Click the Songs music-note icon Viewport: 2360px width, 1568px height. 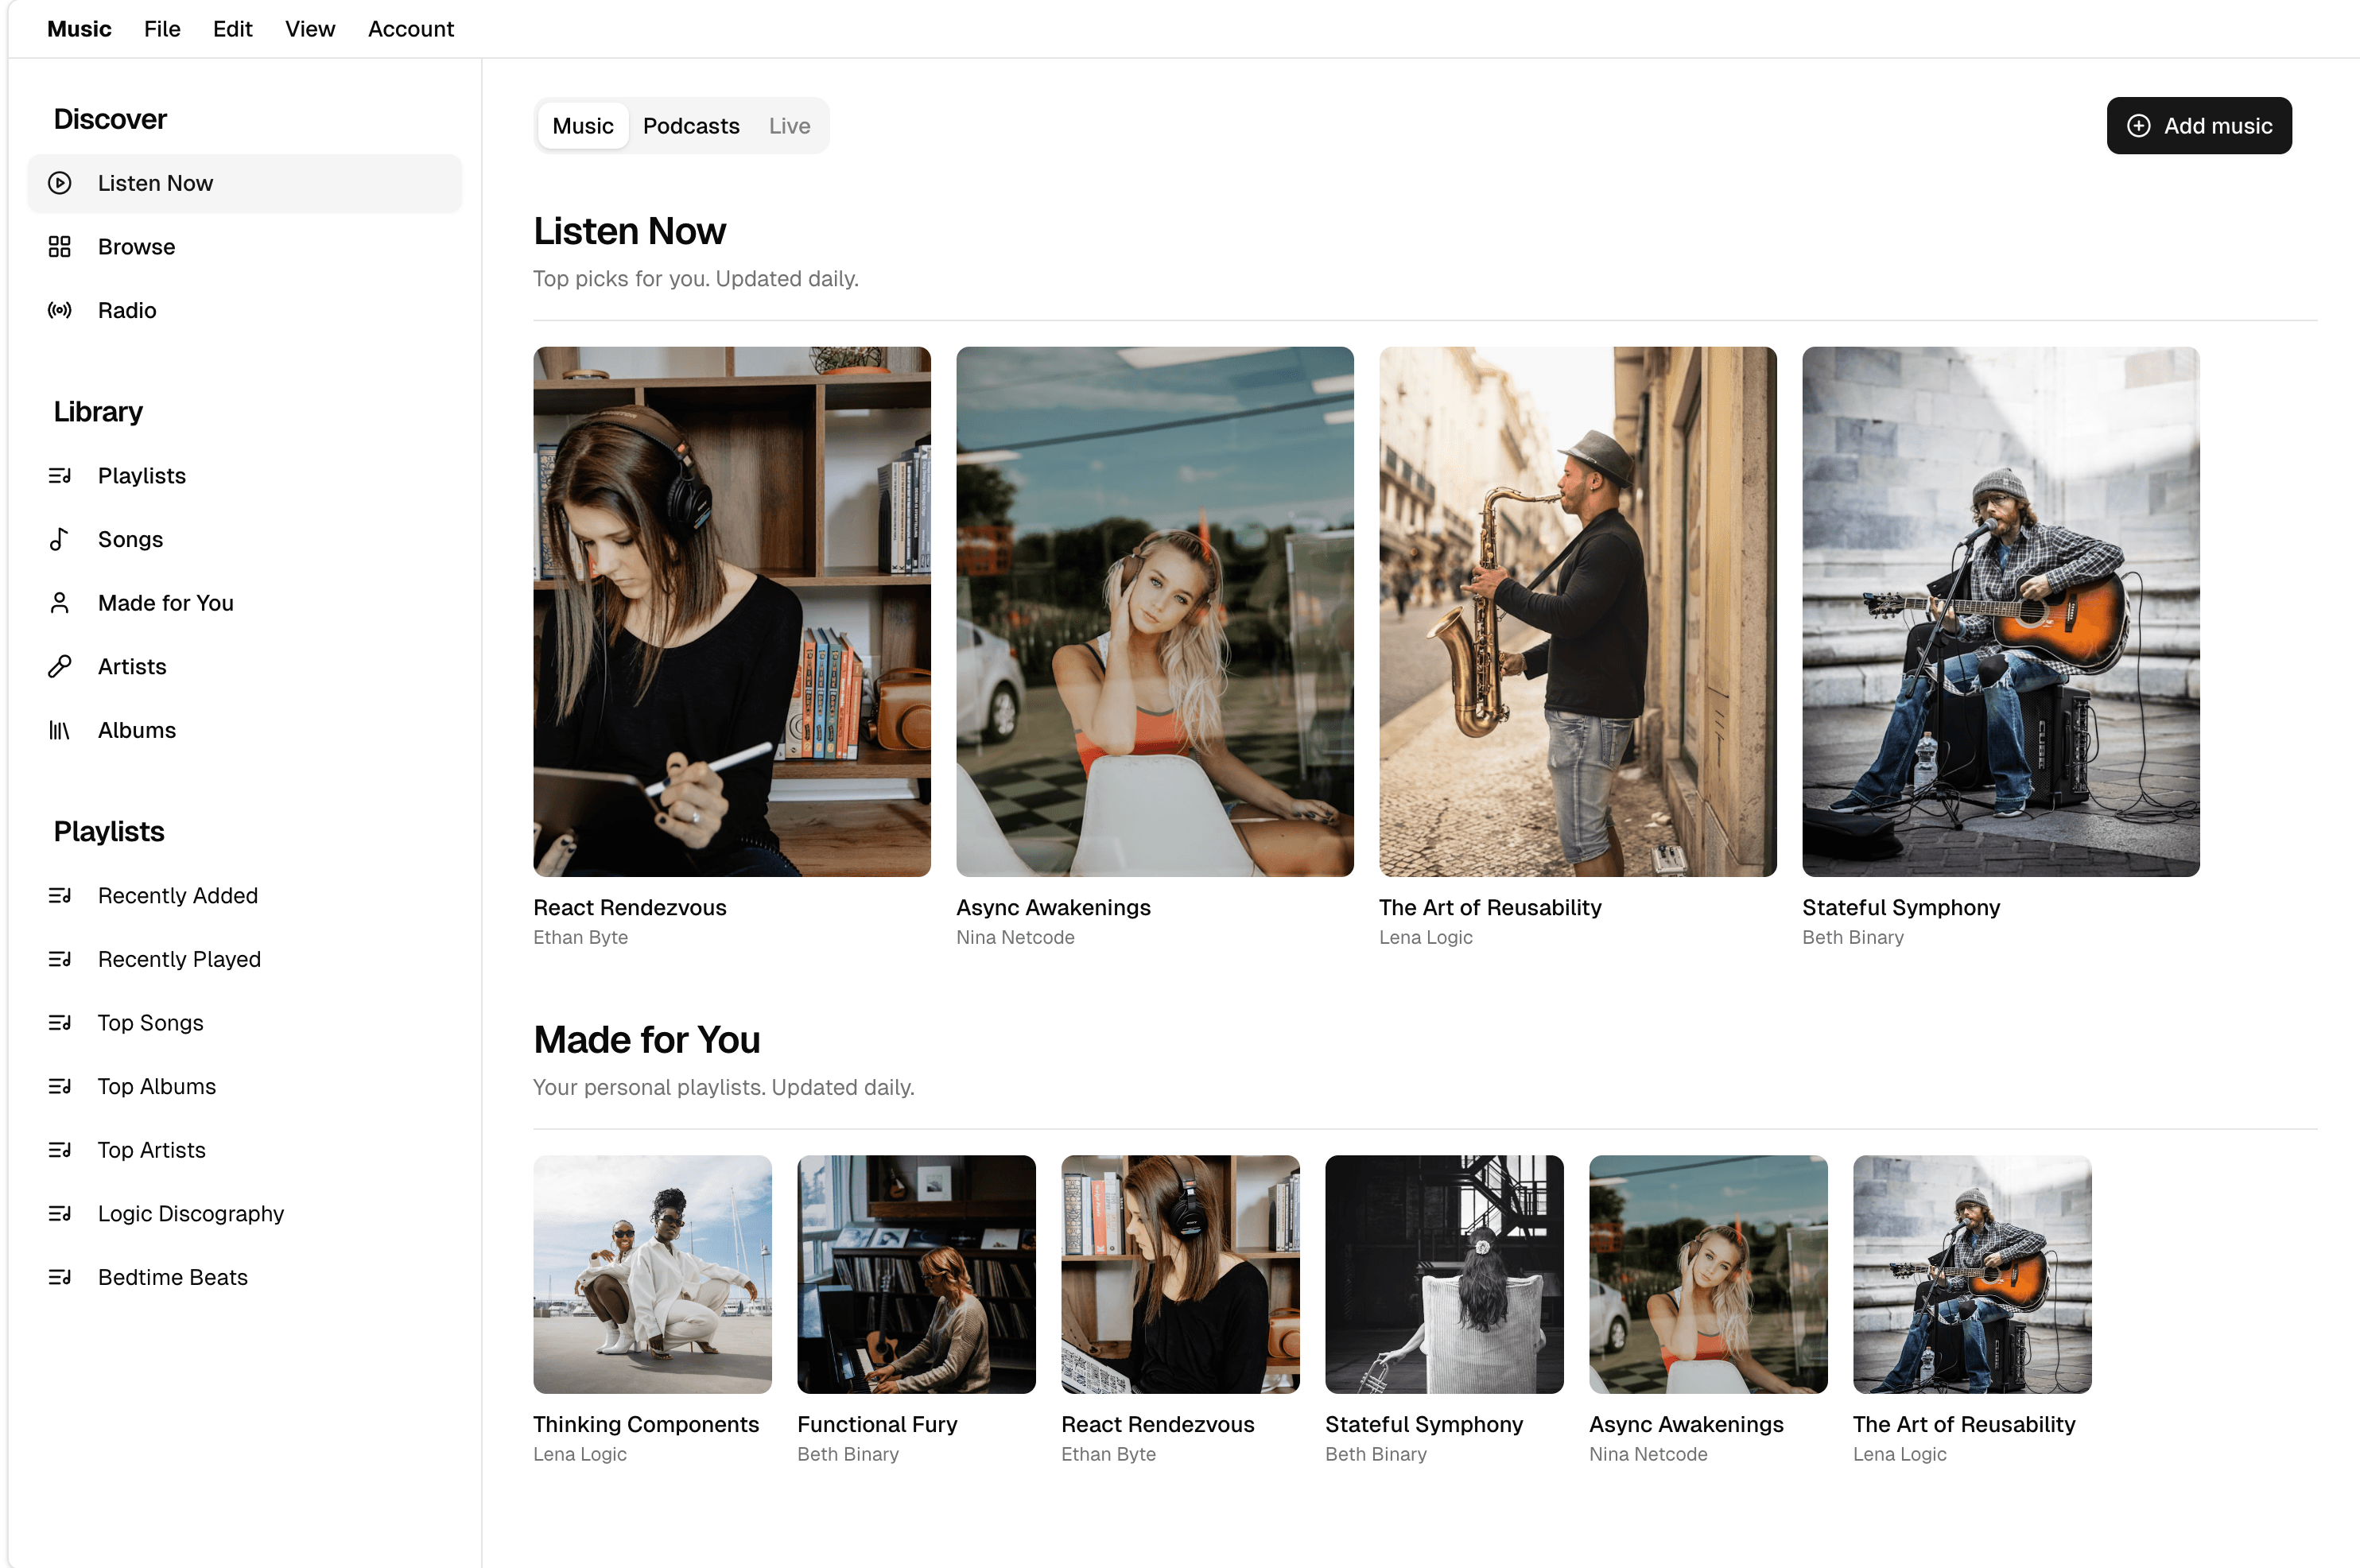[60, 540]
